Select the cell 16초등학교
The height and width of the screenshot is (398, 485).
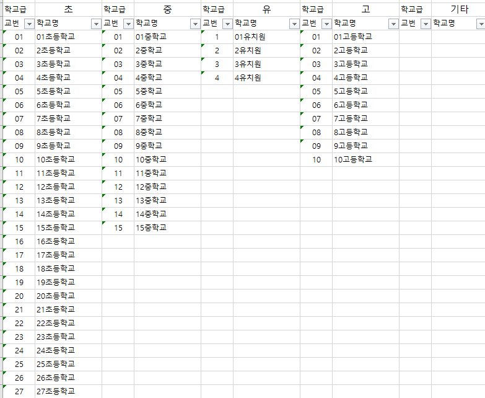click(x=68, y=241)
